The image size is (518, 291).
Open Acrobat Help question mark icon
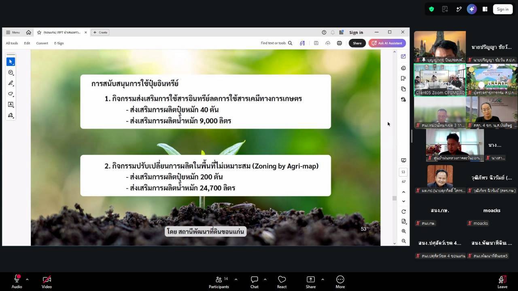pyautogui.click(x=324, y=32)
